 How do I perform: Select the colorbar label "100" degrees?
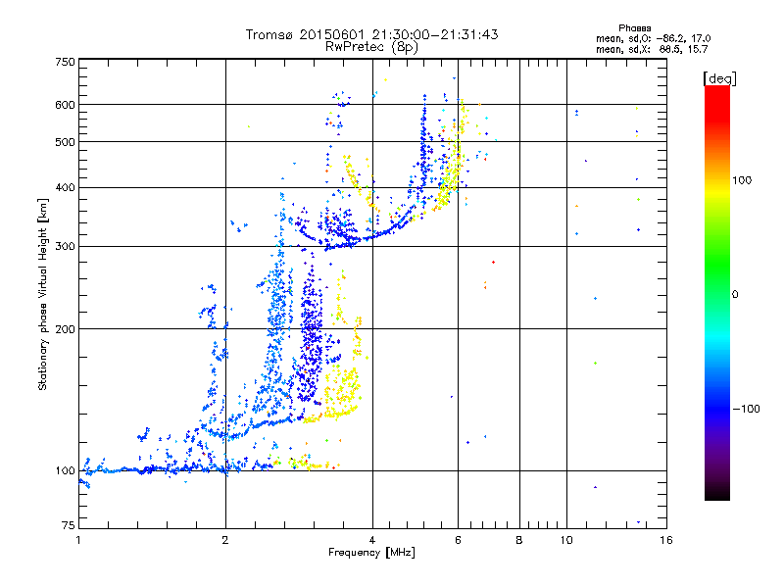(742, 180)
